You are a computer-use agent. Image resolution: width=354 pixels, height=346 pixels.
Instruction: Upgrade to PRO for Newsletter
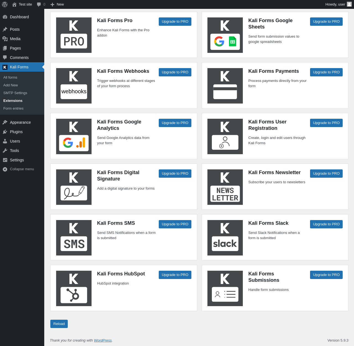[x=326, y=174]
